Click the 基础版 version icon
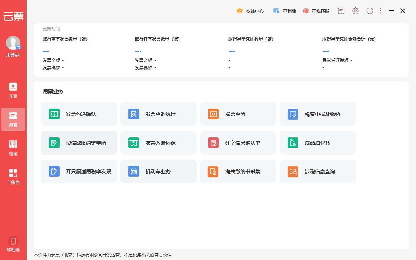Viewport: 416px width, 260px height. coord(276,11)
